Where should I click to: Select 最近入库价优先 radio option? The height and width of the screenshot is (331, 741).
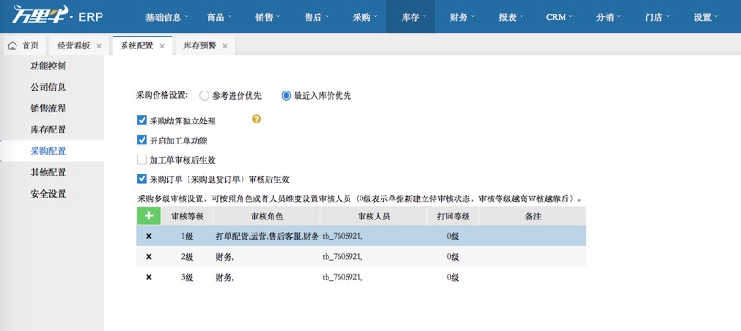(286, 96)
